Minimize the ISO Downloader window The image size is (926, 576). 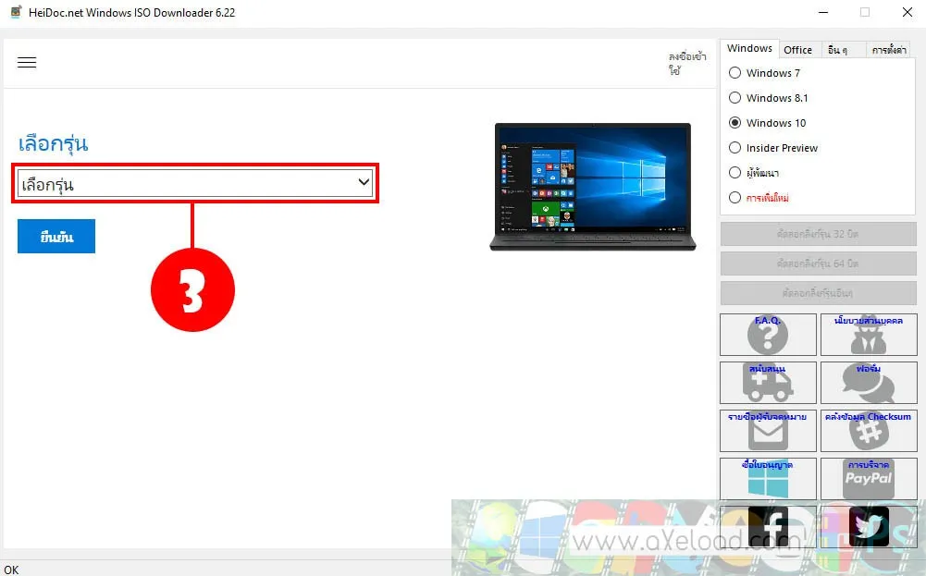point(823,12)
